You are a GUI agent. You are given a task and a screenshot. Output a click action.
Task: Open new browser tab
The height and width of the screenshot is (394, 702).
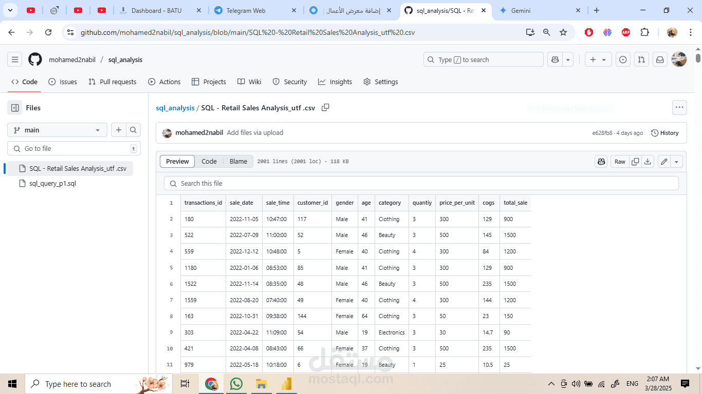(x=597, y=10)
